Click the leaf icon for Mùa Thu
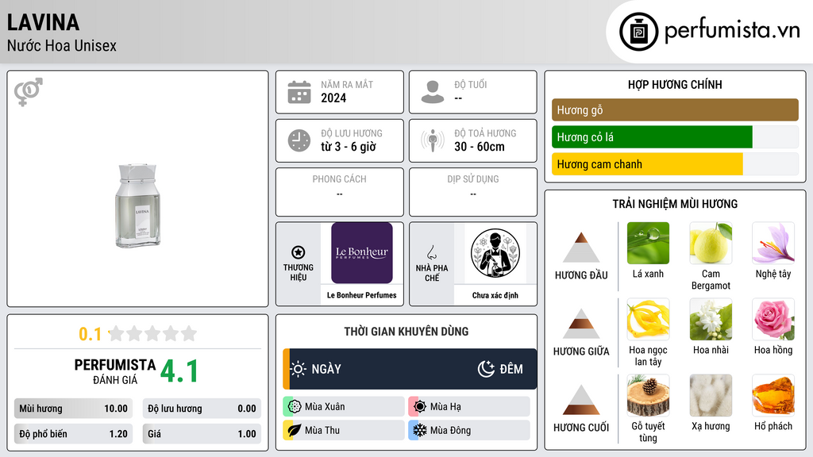Image resolution: width=813 pixels, height=457 pixels. tap(295, 430)
